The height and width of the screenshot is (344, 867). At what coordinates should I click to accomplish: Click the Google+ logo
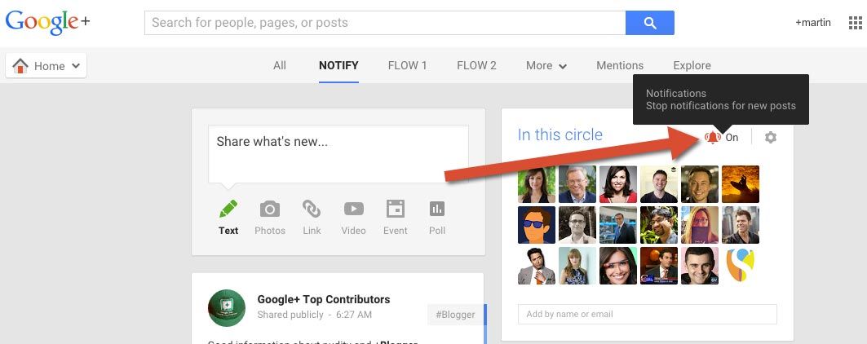coord(47,22)
